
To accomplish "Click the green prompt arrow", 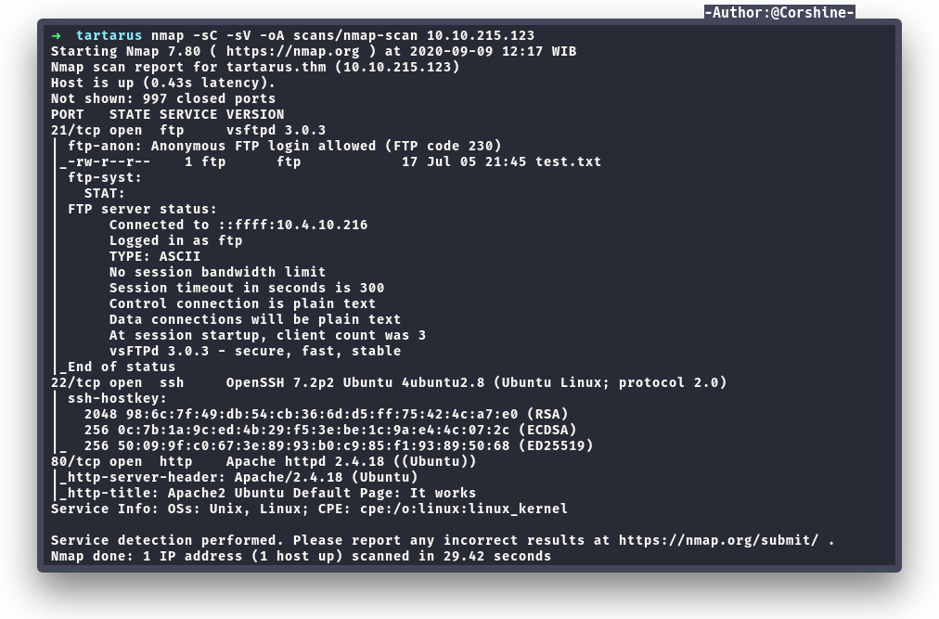I will [57, 35].
